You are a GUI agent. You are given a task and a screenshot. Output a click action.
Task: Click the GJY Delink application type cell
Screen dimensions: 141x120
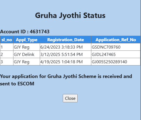(x=27, y=54)
